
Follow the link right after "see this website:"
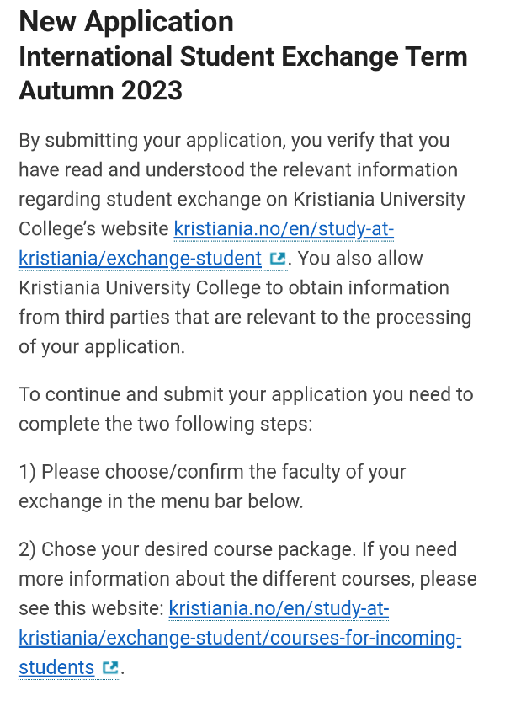pyautogui.click(x=279, y=608)
